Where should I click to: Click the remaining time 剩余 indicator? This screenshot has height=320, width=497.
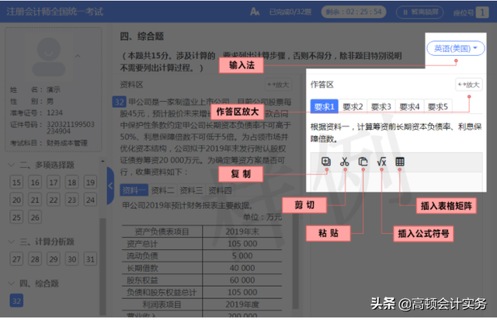[354, 12]
